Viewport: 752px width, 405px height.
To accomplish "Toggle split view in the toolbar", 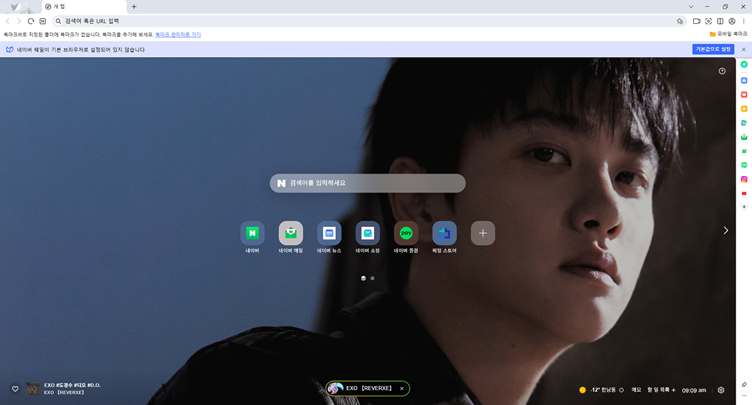I will (720, 21).
